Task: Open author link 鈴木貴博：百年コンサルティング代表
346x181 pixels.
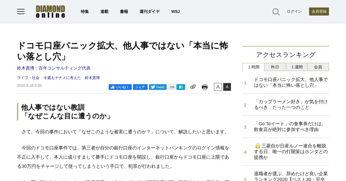Action: click(54, 68)
